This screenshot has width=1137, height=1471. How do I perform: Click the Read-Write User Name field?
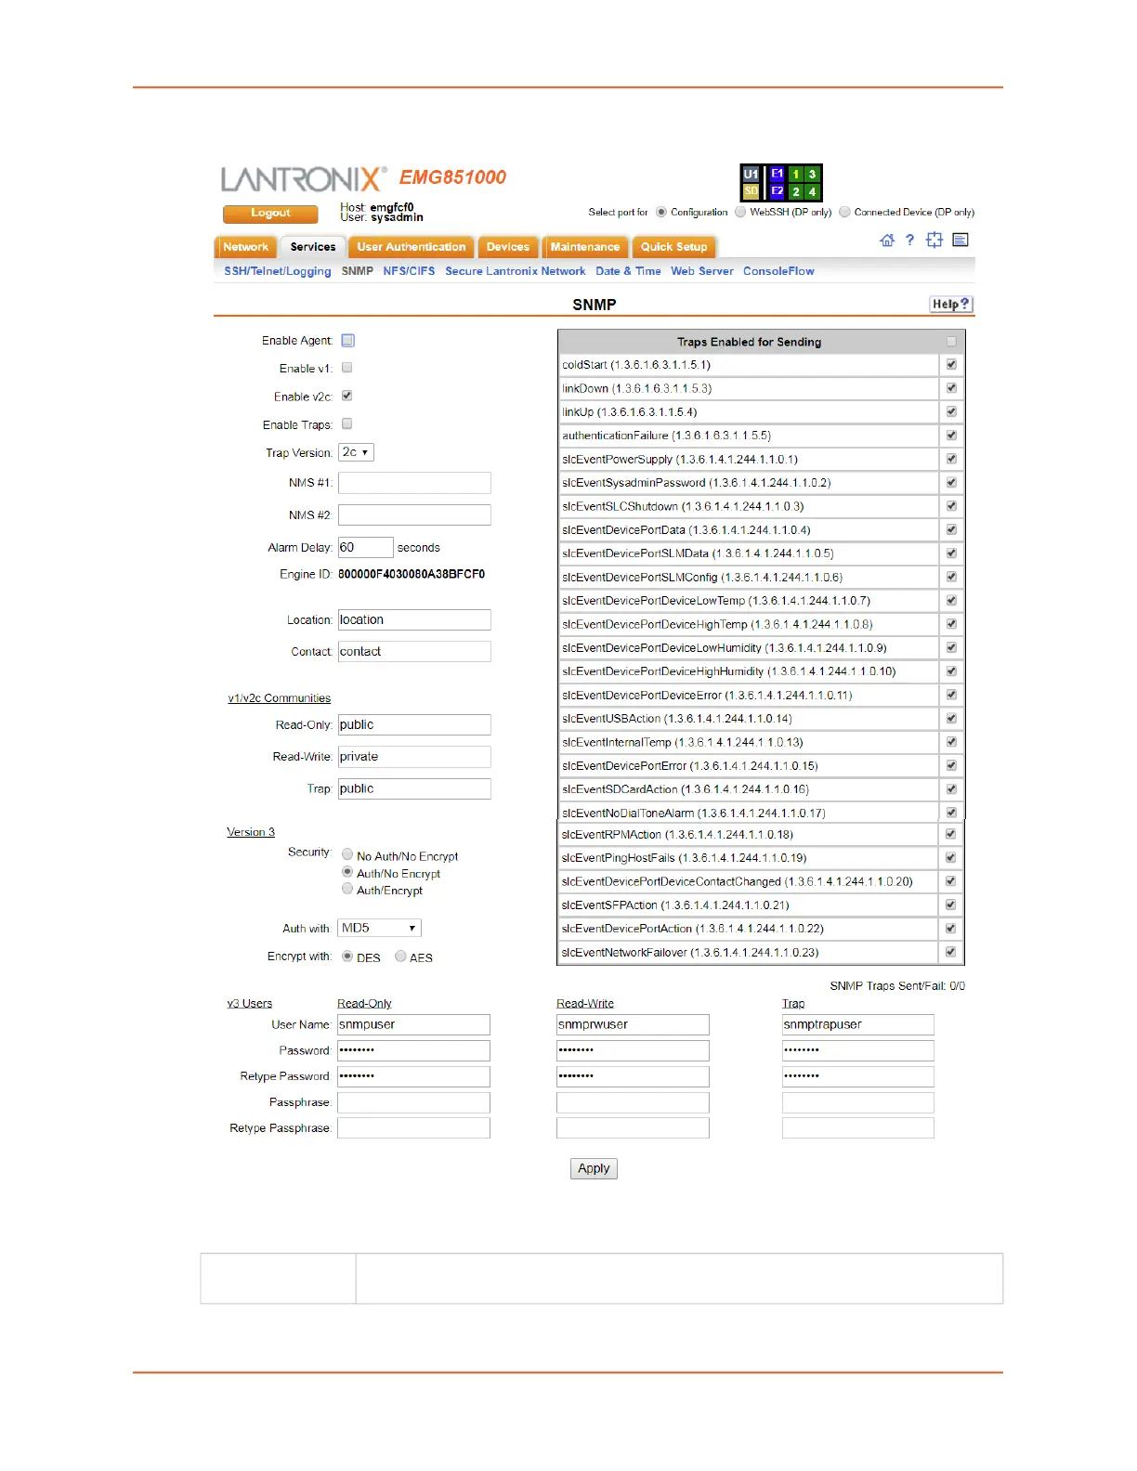tap(633, 1024)
